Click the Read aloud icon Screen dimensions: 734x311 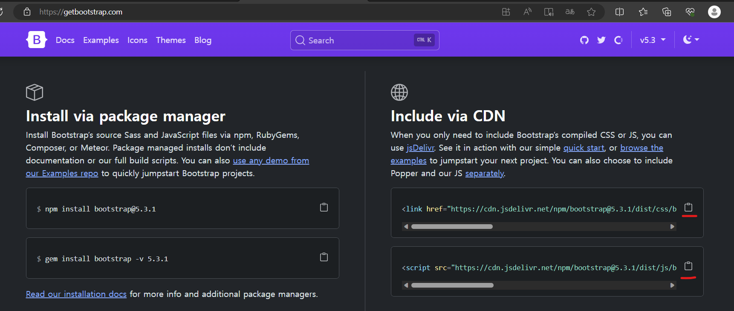[527, 12]
